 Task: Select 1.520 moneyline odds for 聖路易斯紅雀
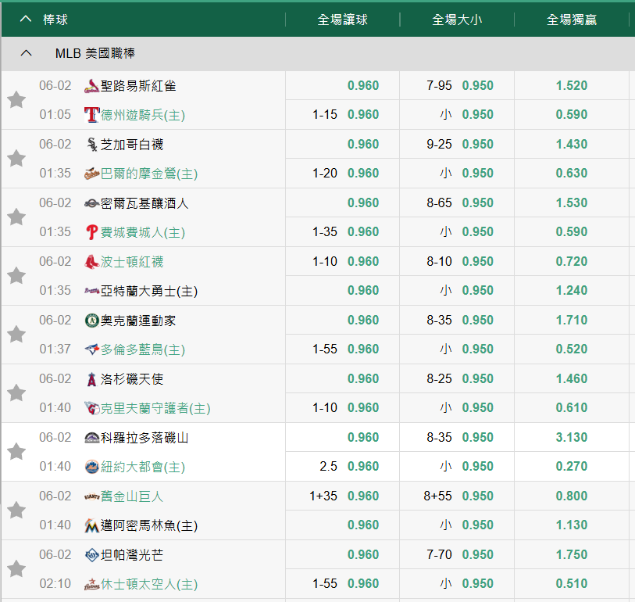pos(572,85)
